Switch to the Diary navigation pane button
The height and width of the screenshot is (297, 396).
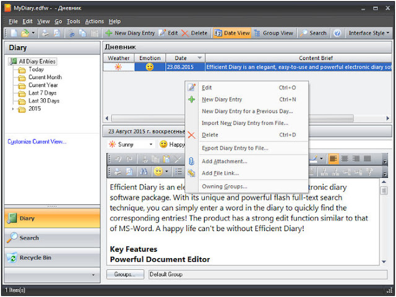pyautogui.click(x=52, y=219)
